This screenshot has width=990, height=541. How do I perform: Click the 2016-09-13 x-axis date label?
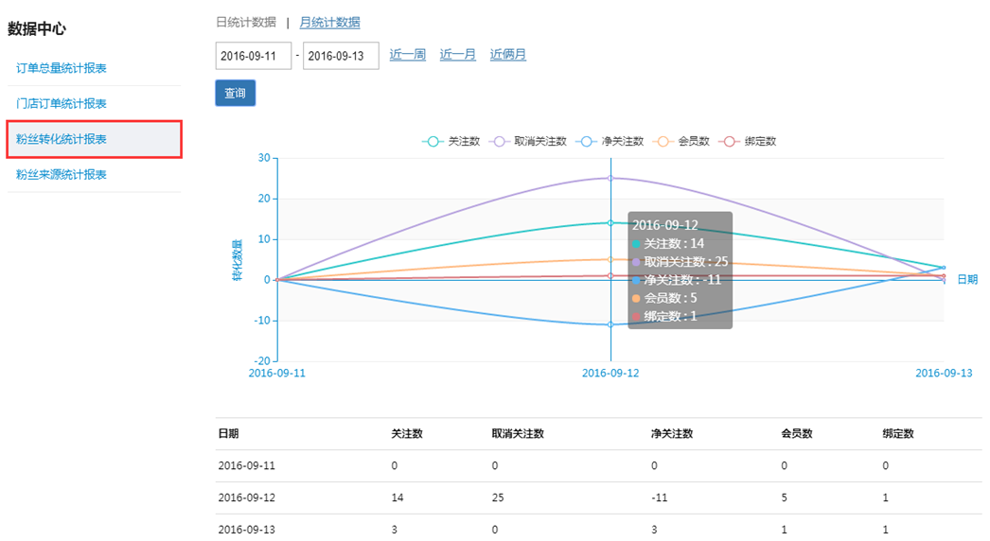pyautogui.click(x=944, y=374)
